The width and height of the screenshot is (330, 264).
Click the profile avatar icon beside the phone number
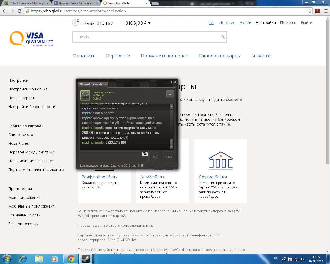tap(75, 23)
